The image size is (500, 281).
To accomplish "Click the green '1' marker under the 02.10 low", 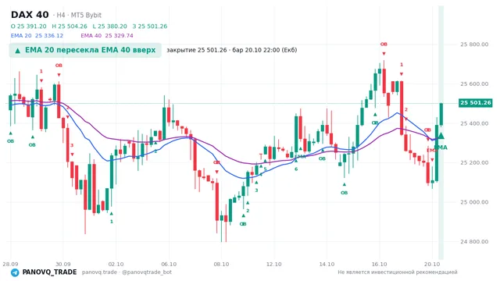I will [x=112, y=222].
